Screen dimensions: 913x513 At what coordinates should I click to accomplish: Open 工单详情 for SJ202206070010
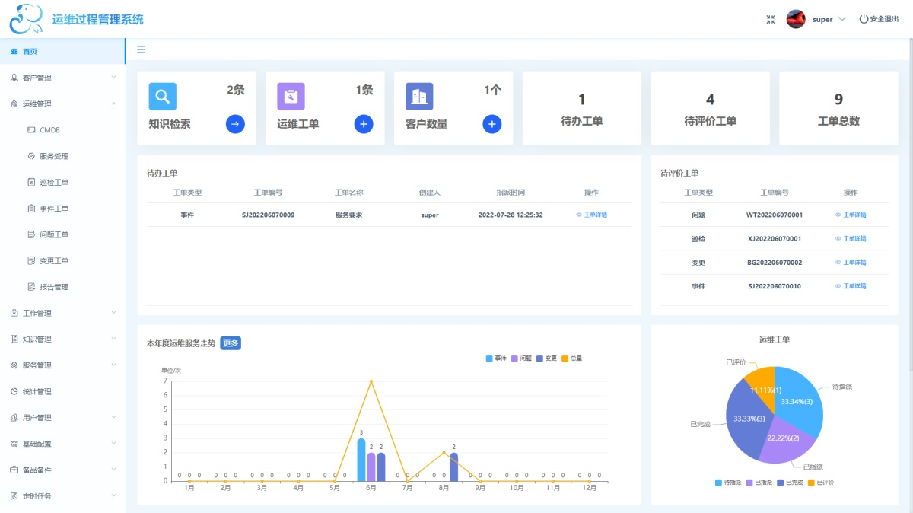851,286
